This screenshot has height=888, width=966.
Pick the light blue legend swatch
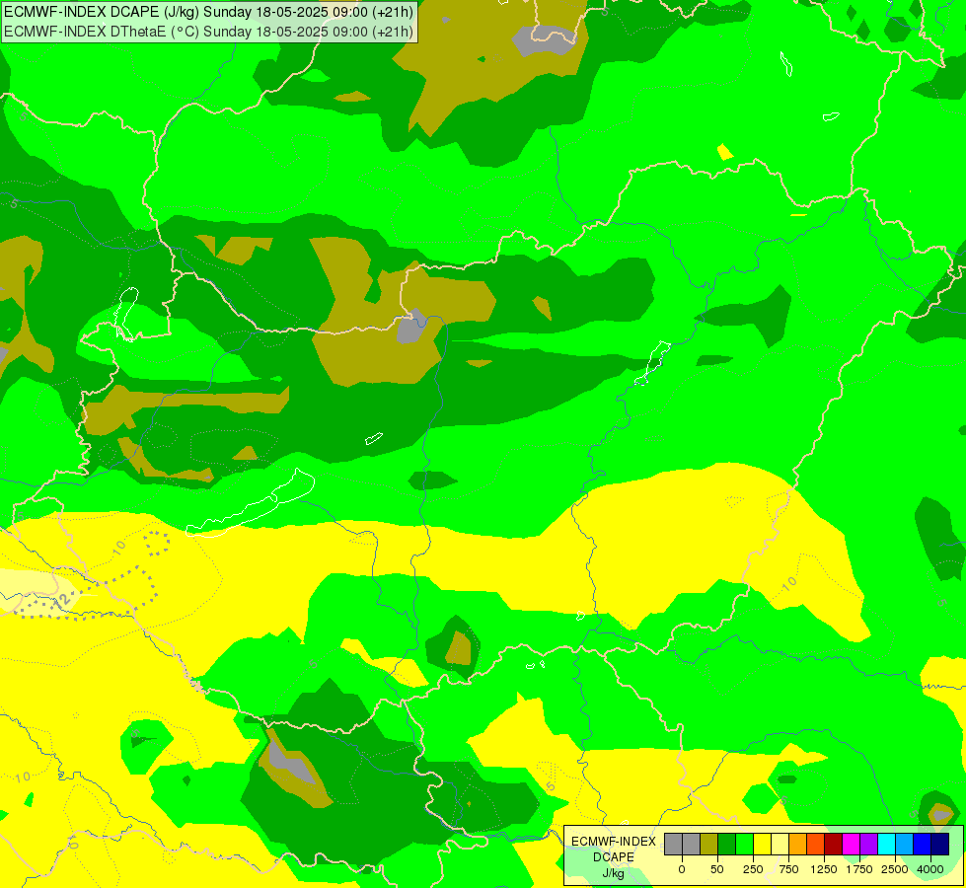click(905, 845)
